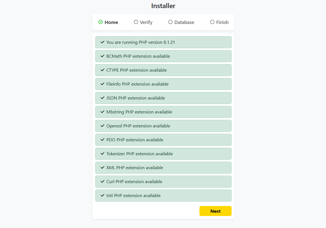This screenshot has height=228, width=326.
Task: Click the Next button
Action: [x=215, y=211]
